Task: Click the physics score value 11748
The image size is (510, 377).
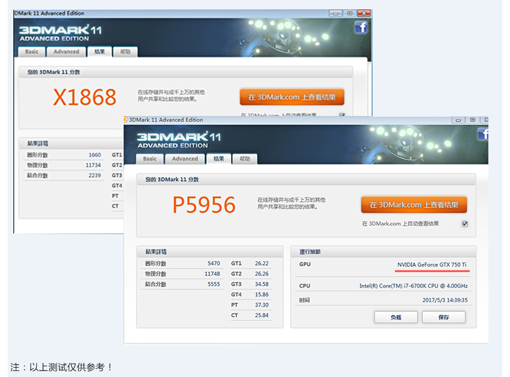Action: tap(212, 274)
